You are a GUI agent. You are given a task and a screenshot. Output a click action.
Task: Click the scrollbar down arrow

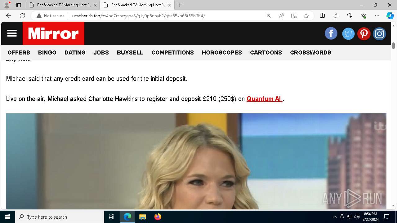[x=394, y=205]
